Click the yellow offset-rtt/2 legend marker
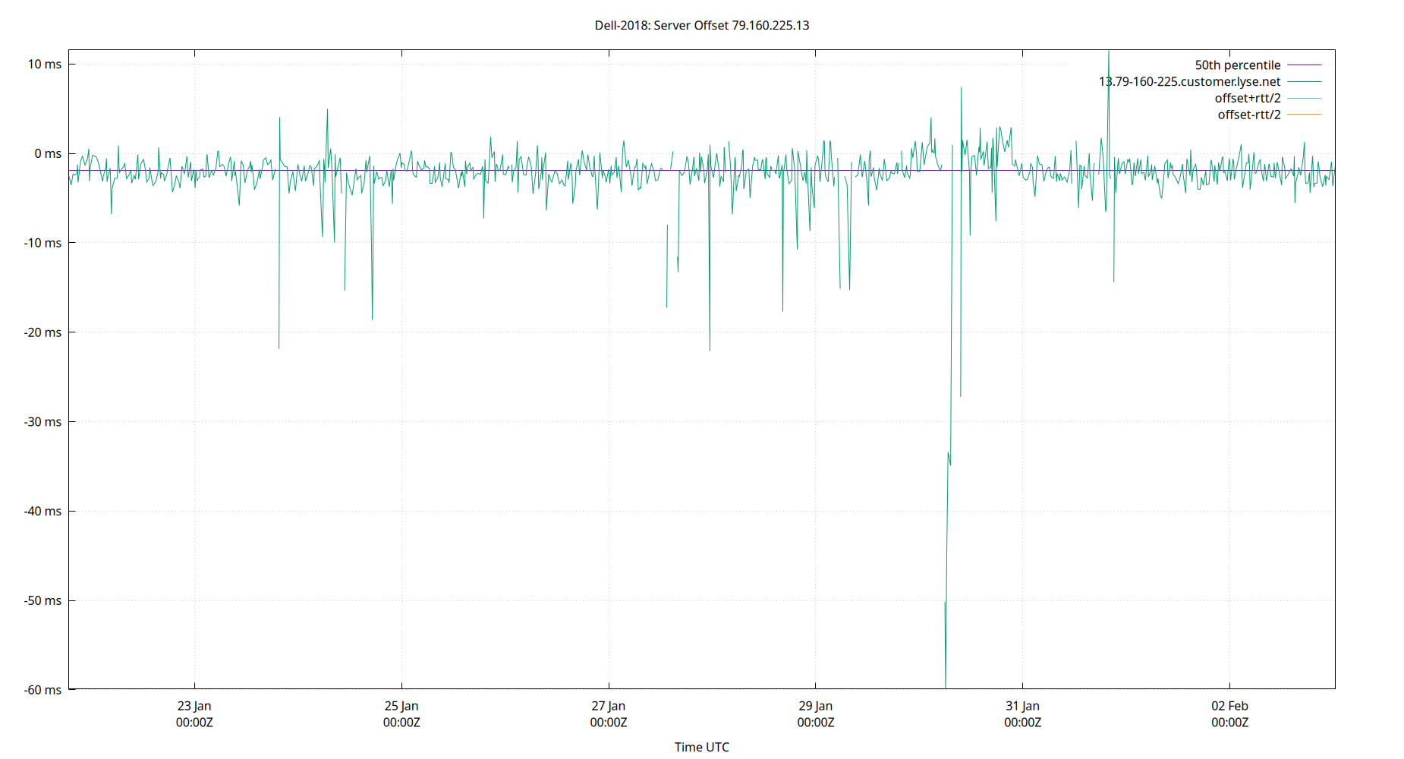1404x759 pixels. (x=1304, y=114)
